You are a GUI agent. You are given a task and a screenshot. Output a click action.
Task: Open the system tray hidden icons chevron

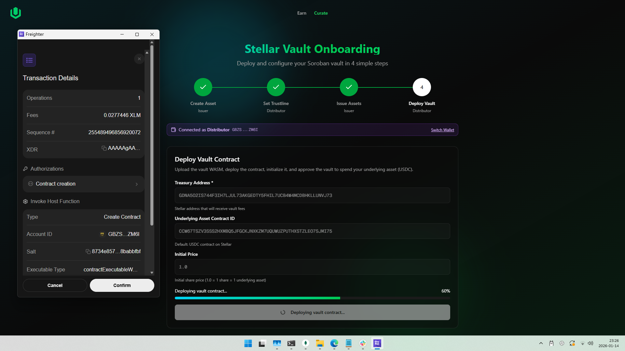pyautogui.click(x=541, y=343)
